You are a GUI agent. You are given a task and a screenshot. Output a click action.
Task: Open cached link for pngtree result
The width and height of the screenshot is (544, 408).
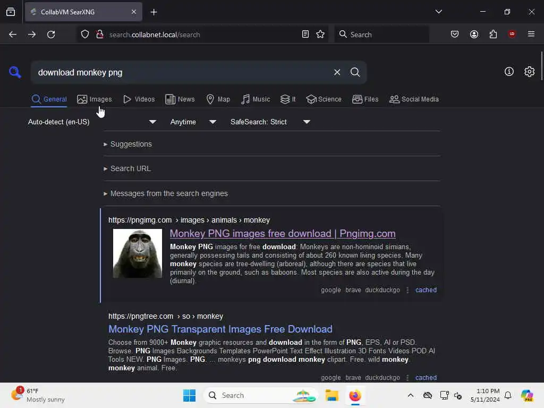[426, 378]
